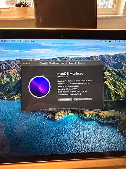The width and height of the screenshot is (126, 169).
Task: Go to the Support tab
Action: pyautogui.click(x=72, y=63)
